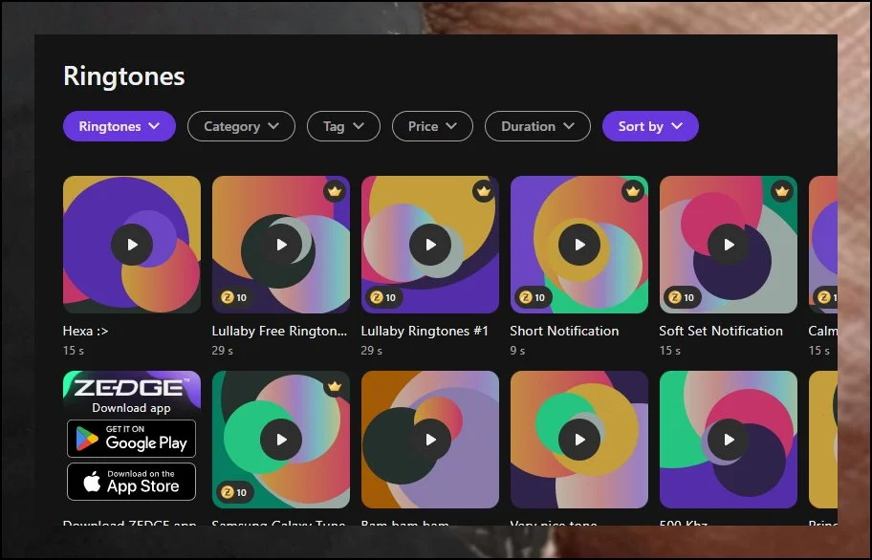Play the Lullaby Free Ringtone preview

click(x=281, y=245)
